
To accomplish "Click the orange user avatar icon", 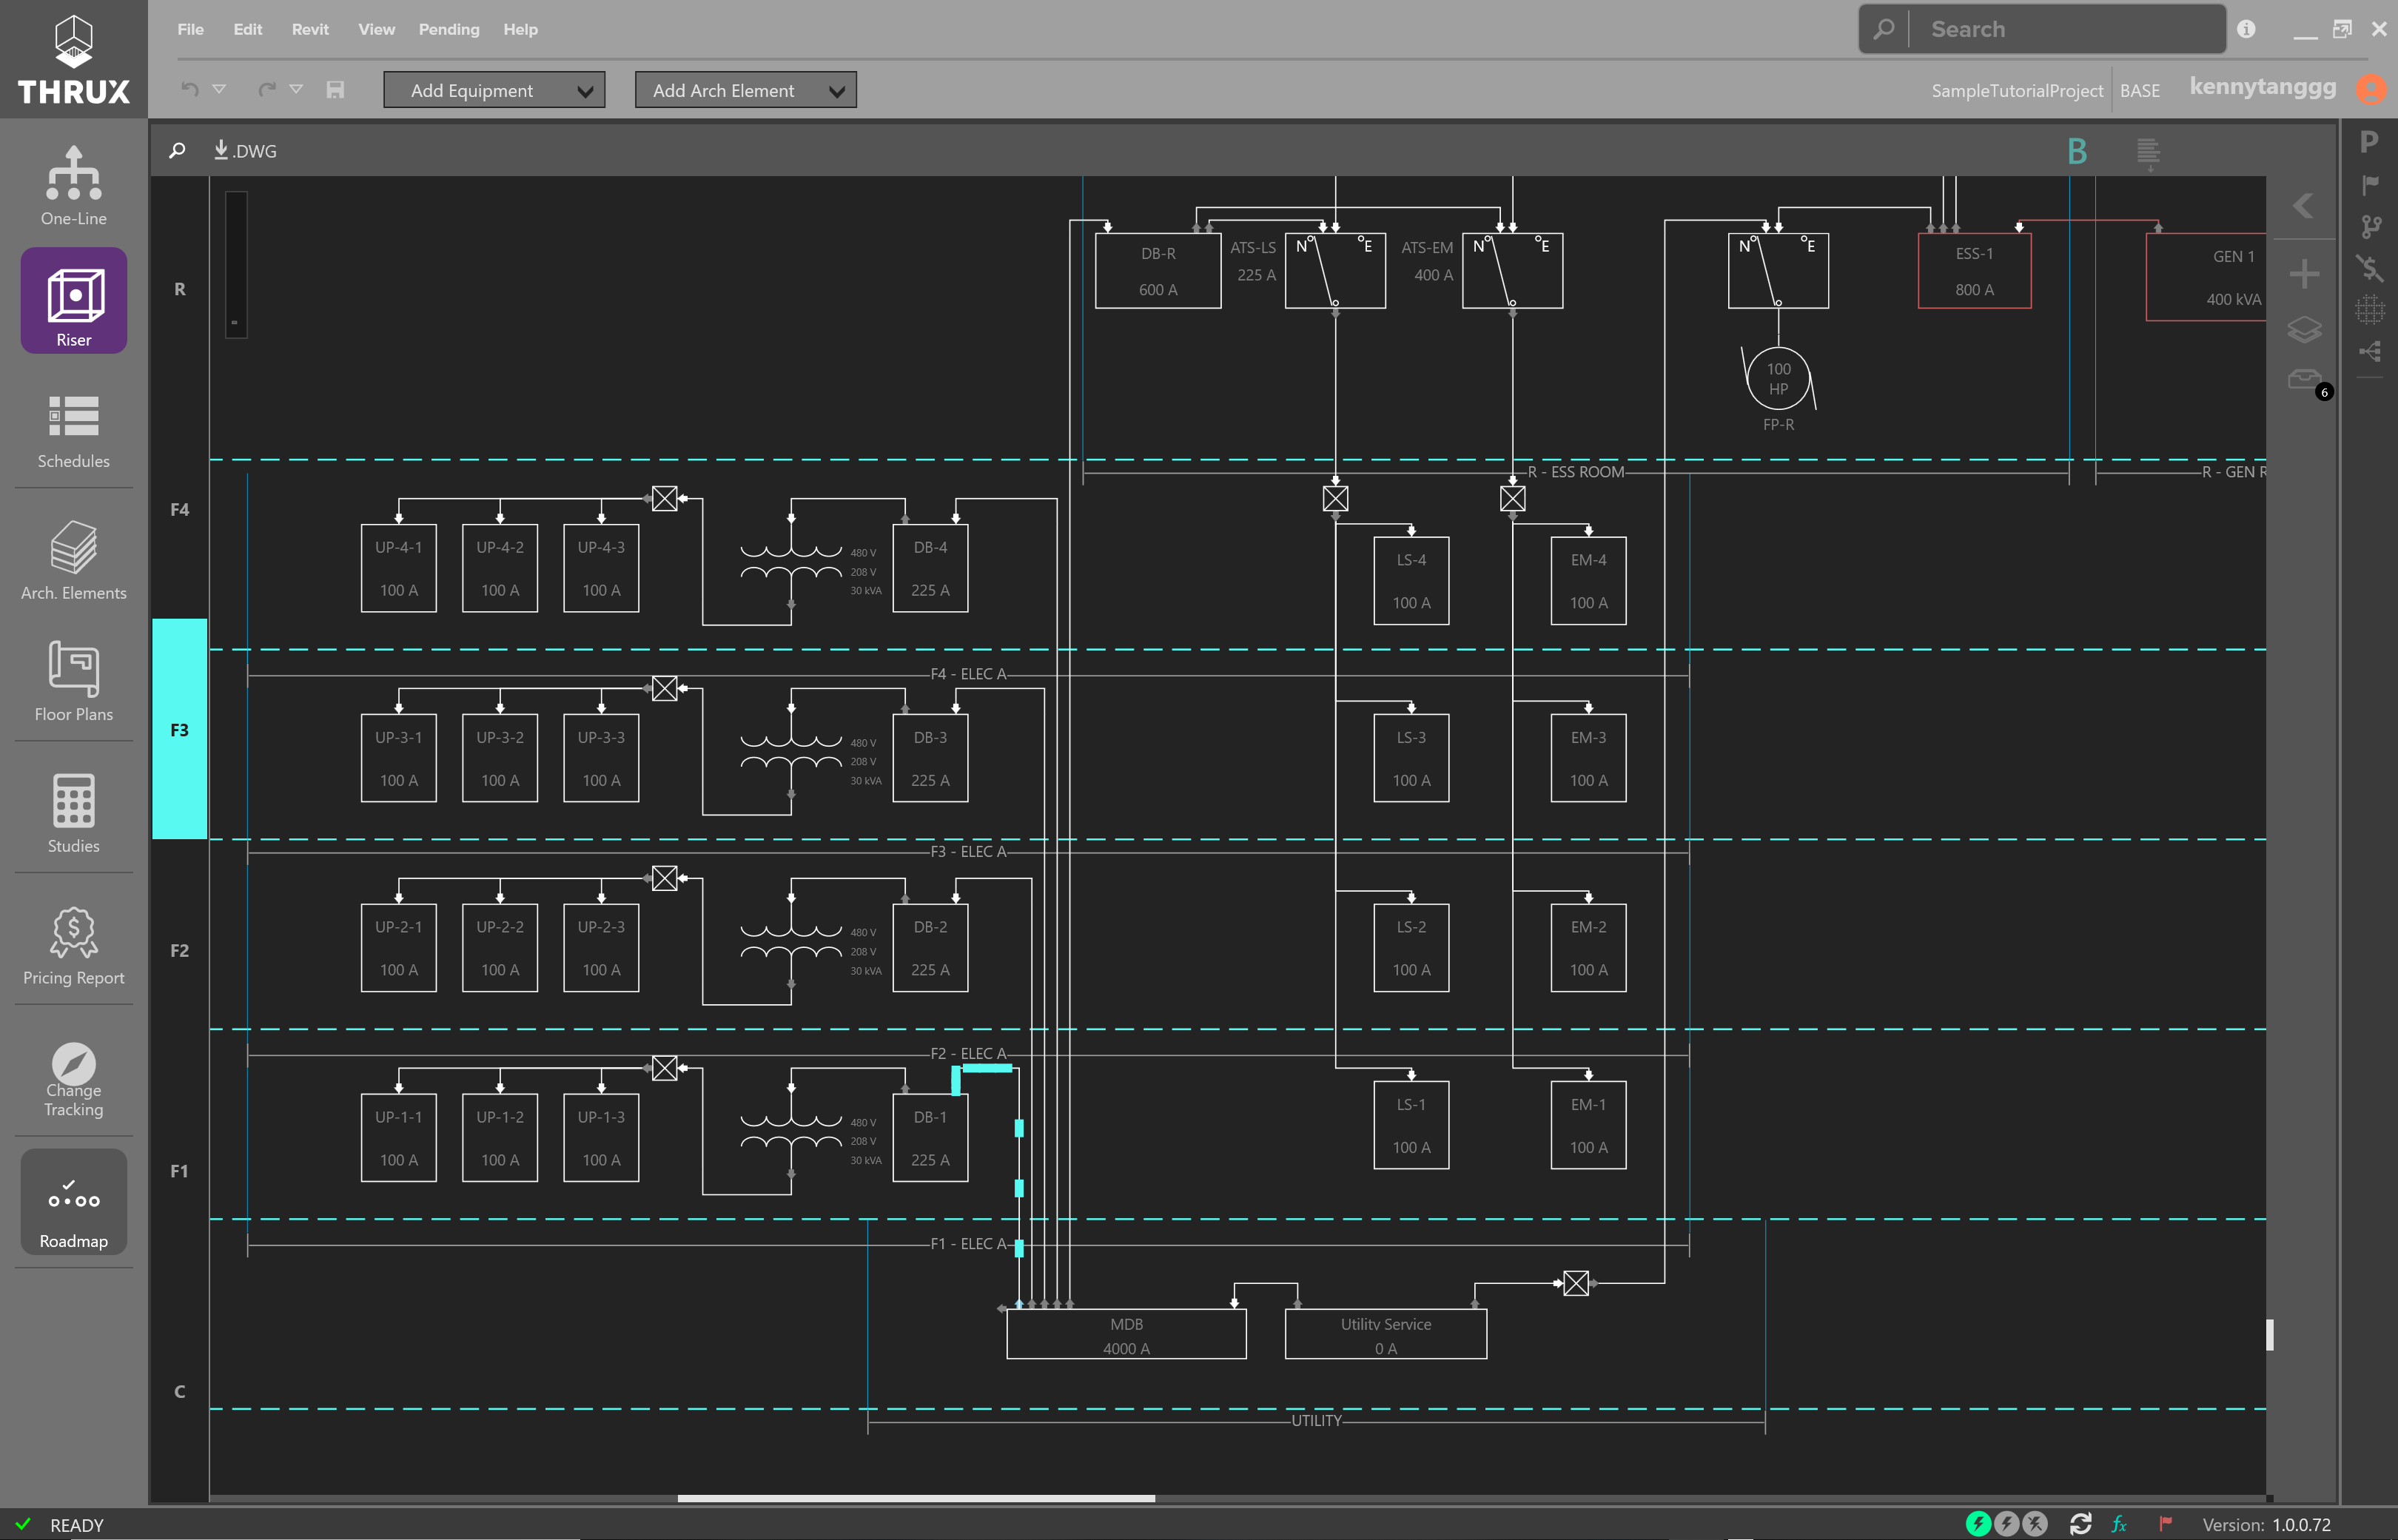I will click(2371, 89).
